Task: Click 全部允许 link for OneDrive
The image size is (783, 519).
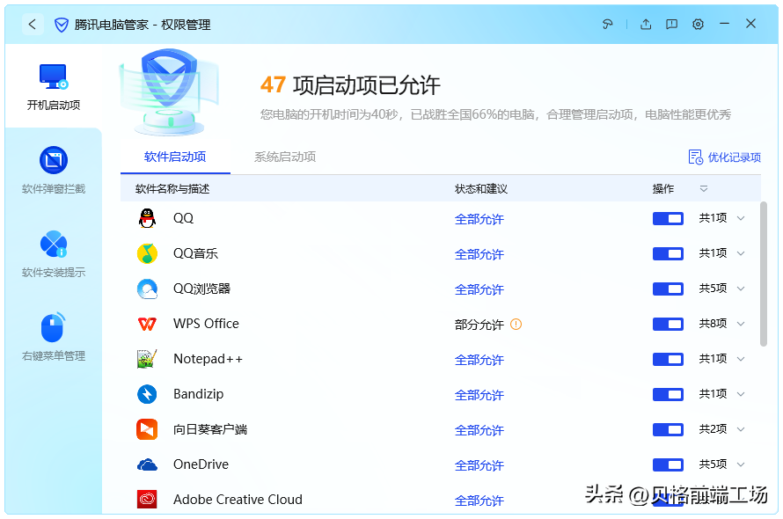Action: click(479, 465)
